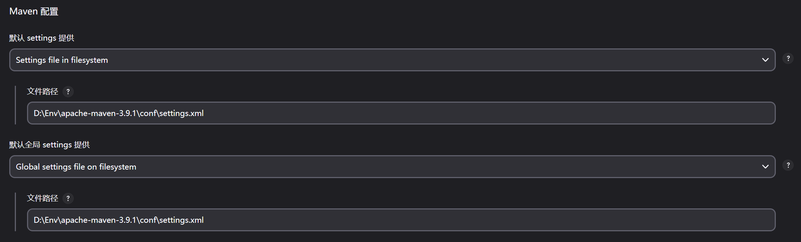This screenshot has height=242, width=801.
Task: Click 'conf' segment in the global path field
Action: (148, 220)
